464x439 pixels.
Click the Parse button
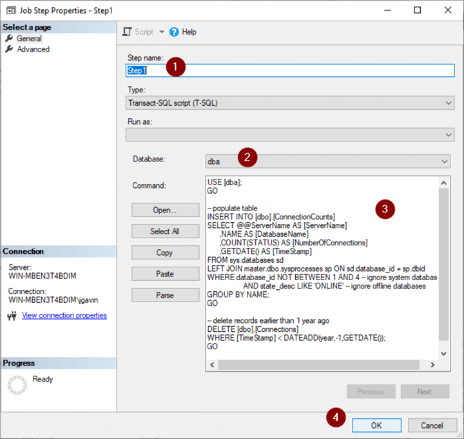click(165, 295)
